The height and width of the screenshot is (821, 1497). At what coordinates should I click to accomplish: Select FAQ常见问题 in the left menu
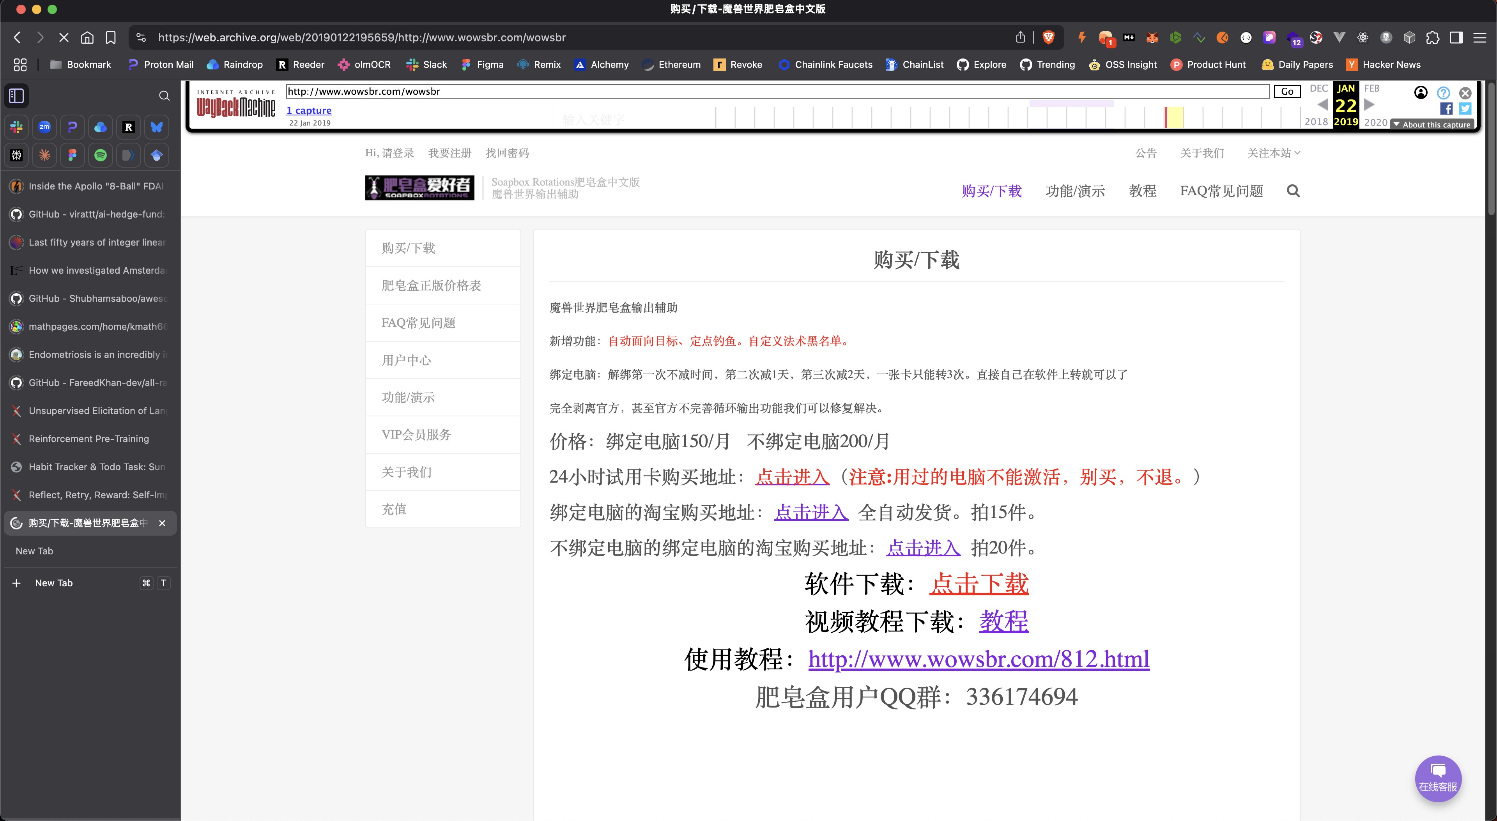point(419,322)
